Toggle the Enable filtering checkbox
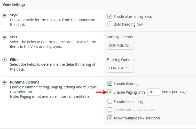 pyautogui.click(x=110, y=84)
